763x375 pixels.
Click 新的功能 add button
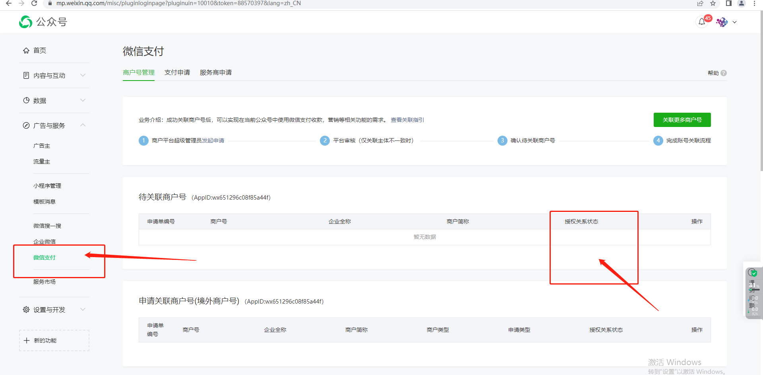(x=54, y=340)
